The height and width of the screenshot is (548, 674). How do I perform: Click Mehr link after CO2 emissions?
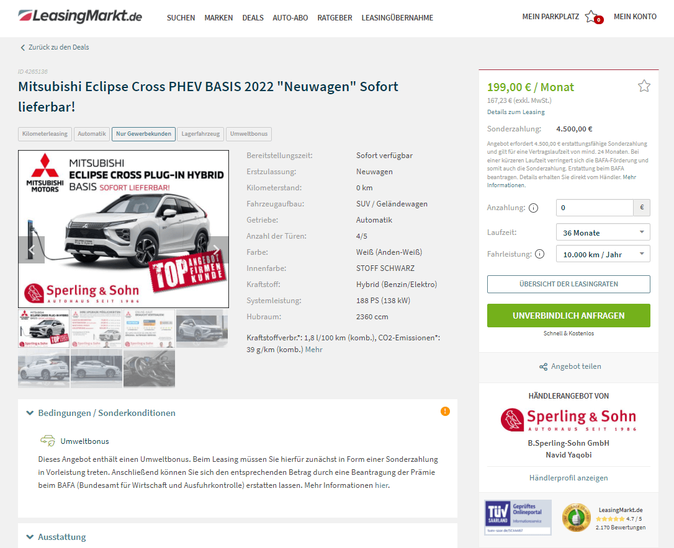314,350
